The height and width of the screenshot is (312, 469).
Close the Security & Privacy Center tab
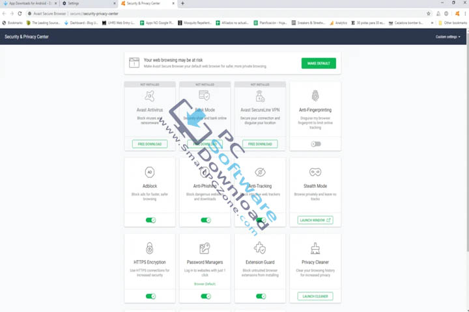tap(173, 3)
